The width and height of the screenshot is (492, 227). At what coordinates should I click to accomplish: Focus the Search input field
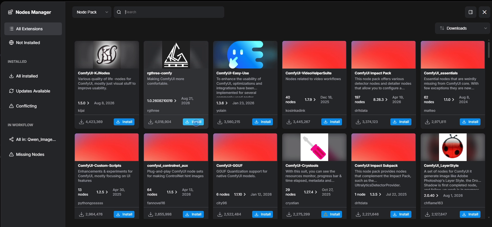coord(169,12)
